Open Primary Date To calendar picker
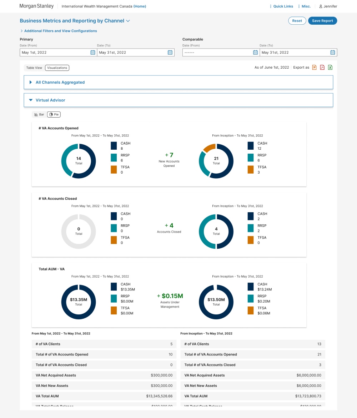Viewport: 357px width, 418px height. pyautogui.click(x=170, y=53)
